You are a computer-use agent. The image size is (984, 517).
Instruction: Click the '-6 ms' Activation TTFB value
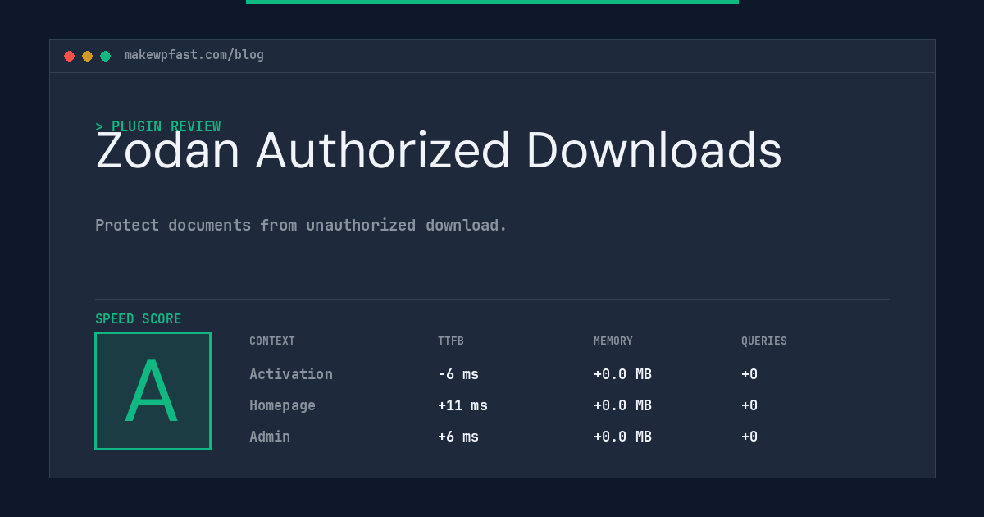[458, 374]
